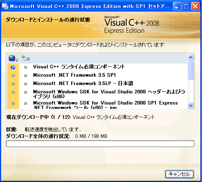Click the ダウンロードとインストールの進行状態 heading
202x182 pixels.
(x=48, y=20)
